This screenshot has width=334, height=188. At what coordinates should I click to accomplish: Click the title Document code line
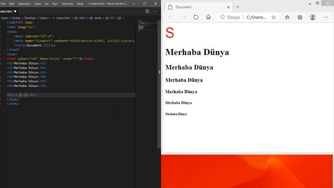35,45
